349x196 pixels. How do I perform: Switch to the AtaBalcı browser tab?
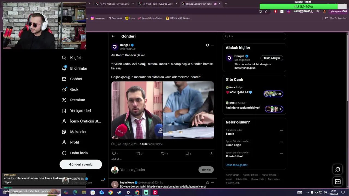115,4
